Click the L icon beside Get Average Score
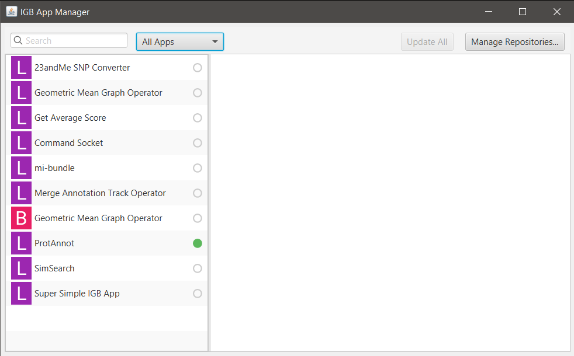 (21, 118)
